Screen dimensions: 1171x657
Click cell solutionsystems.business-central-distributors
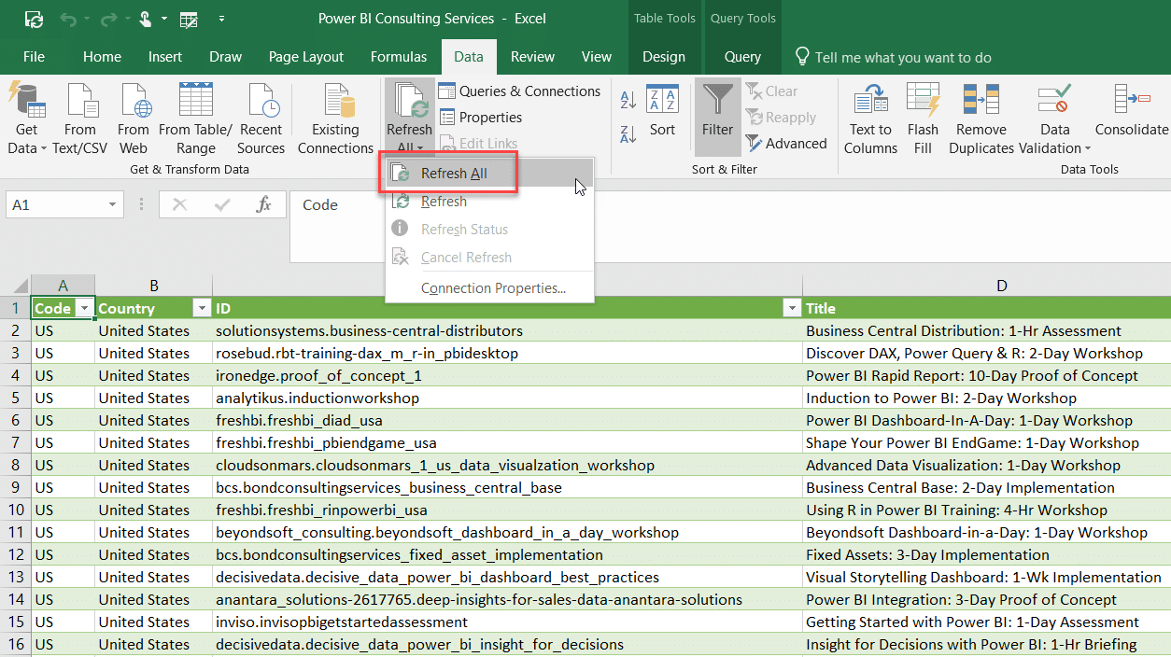pyautogui.click(x=507, y=330)
